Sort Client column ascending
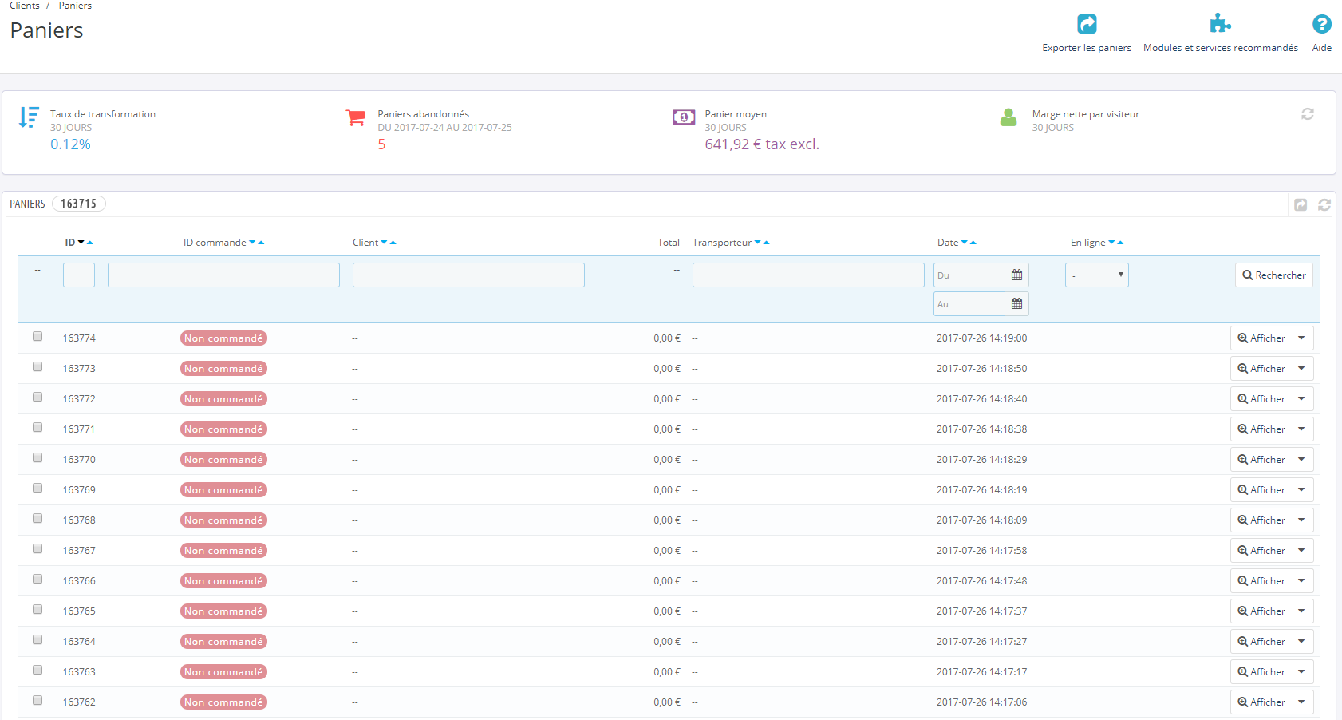 coord(393,243)
